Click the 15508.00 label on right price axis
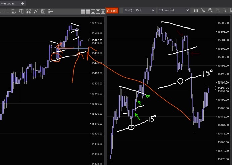Image resolution: width=232 pixels, height=165 pixels. (x=223, y=23)
